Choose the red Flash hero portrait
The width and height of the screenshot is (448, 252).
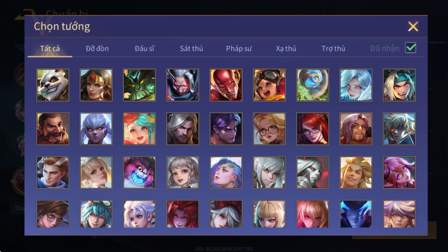pos(226,85)
